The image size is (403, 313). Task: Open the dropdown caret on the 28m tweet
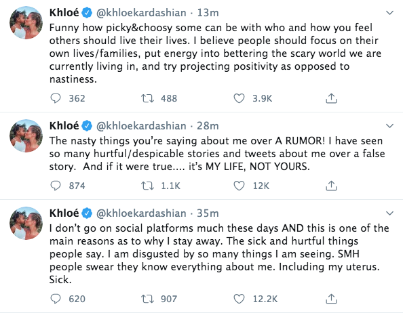click(390, 126)
